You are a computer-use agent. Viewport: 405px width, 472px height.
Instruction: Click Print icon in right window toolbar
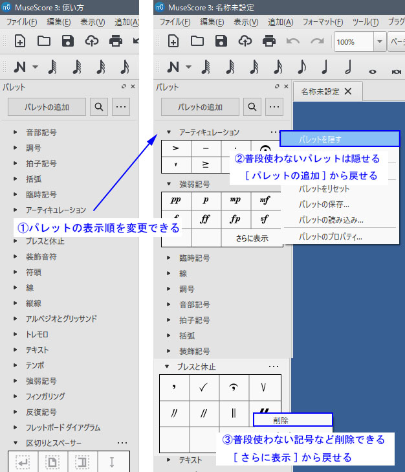click(269, 41)
